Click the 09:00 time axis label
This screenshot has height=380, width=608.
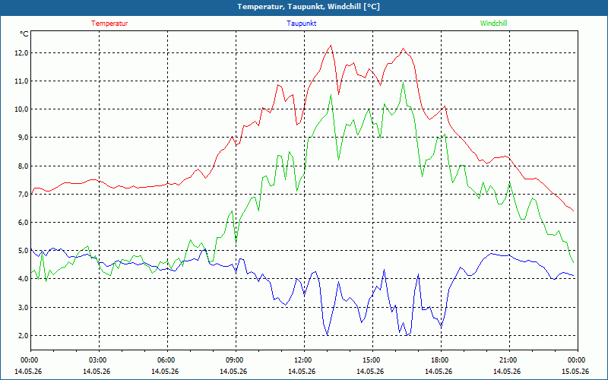click(236, 360)
